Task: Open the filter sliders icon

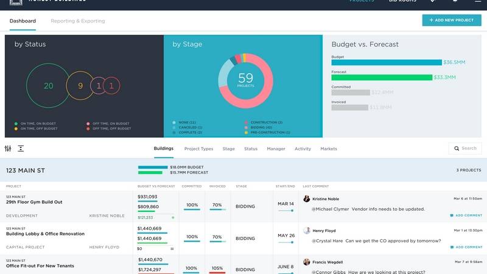Action: tap(8, 149)
